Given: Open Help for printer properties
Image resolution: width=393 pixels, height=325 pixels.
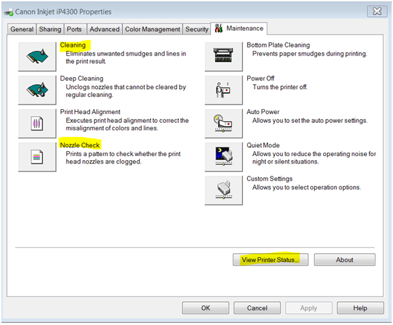Looking at the screenshot, I should 360,308.
